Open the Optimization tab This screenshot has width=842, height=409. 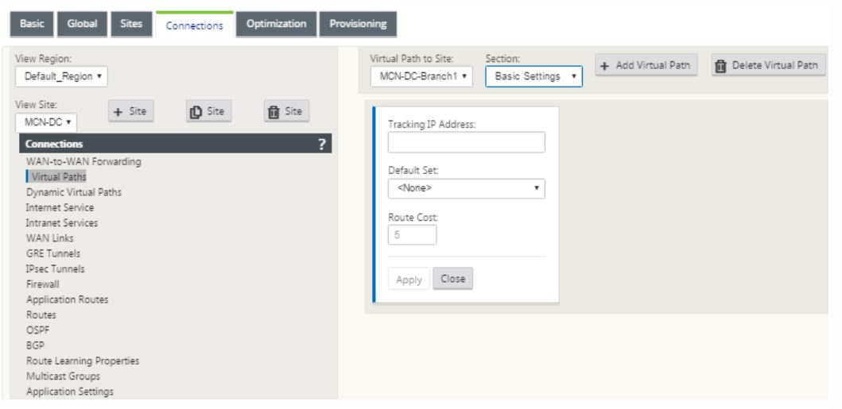[276, 24]
